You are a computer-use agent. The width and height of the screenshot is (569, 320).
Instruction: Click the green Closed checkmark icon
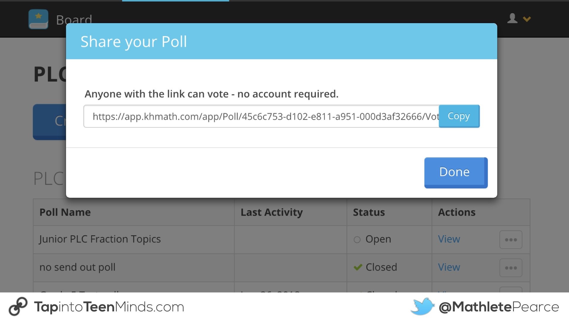point(358,267)
